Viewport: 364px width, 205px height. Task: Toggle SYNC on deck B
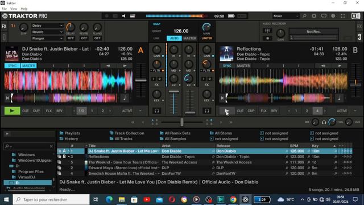[227, 66]
